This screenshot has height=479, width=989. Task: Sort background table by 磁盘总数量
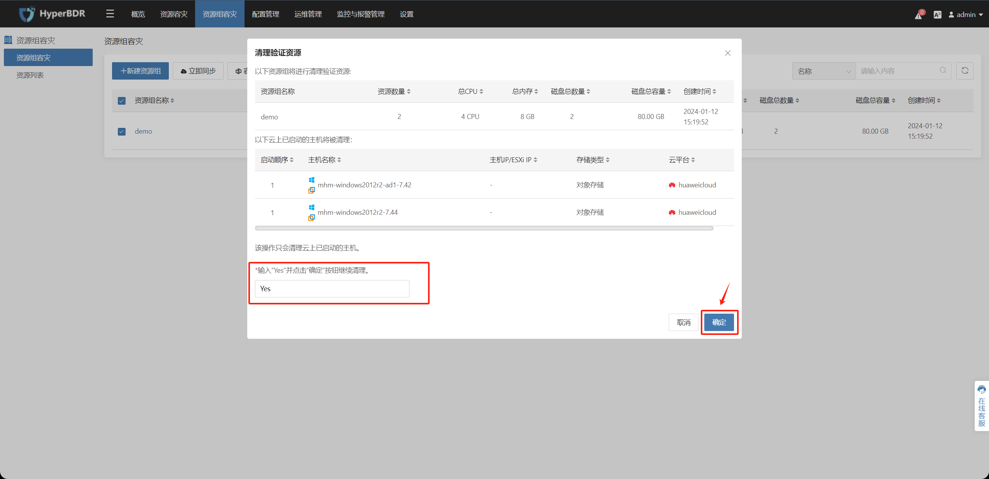797,100
